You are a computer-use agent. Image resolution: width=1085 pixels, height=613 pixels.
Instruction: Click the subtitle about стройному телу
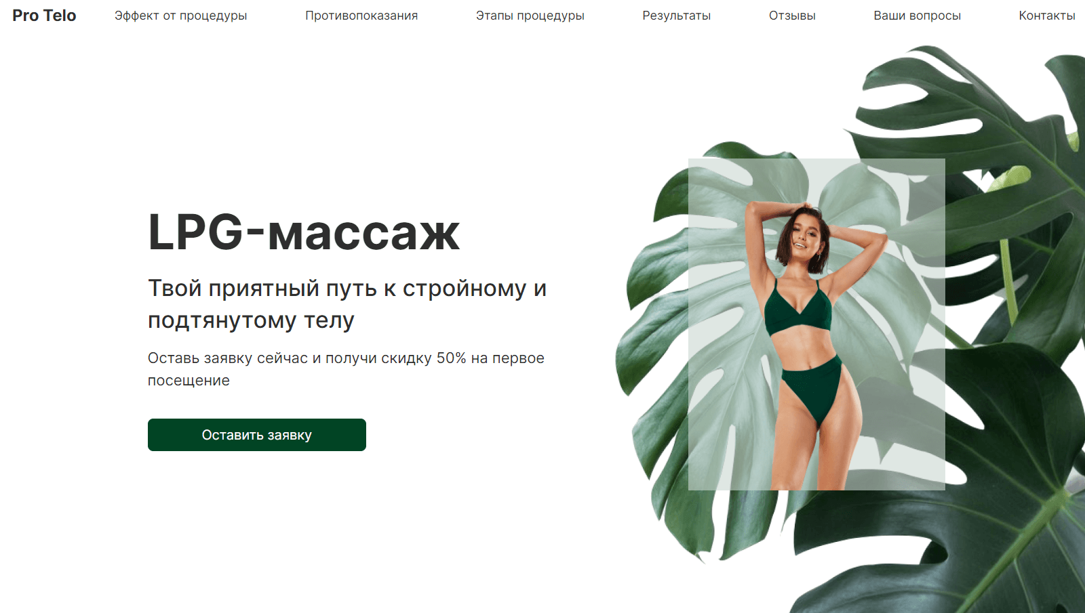347,304
